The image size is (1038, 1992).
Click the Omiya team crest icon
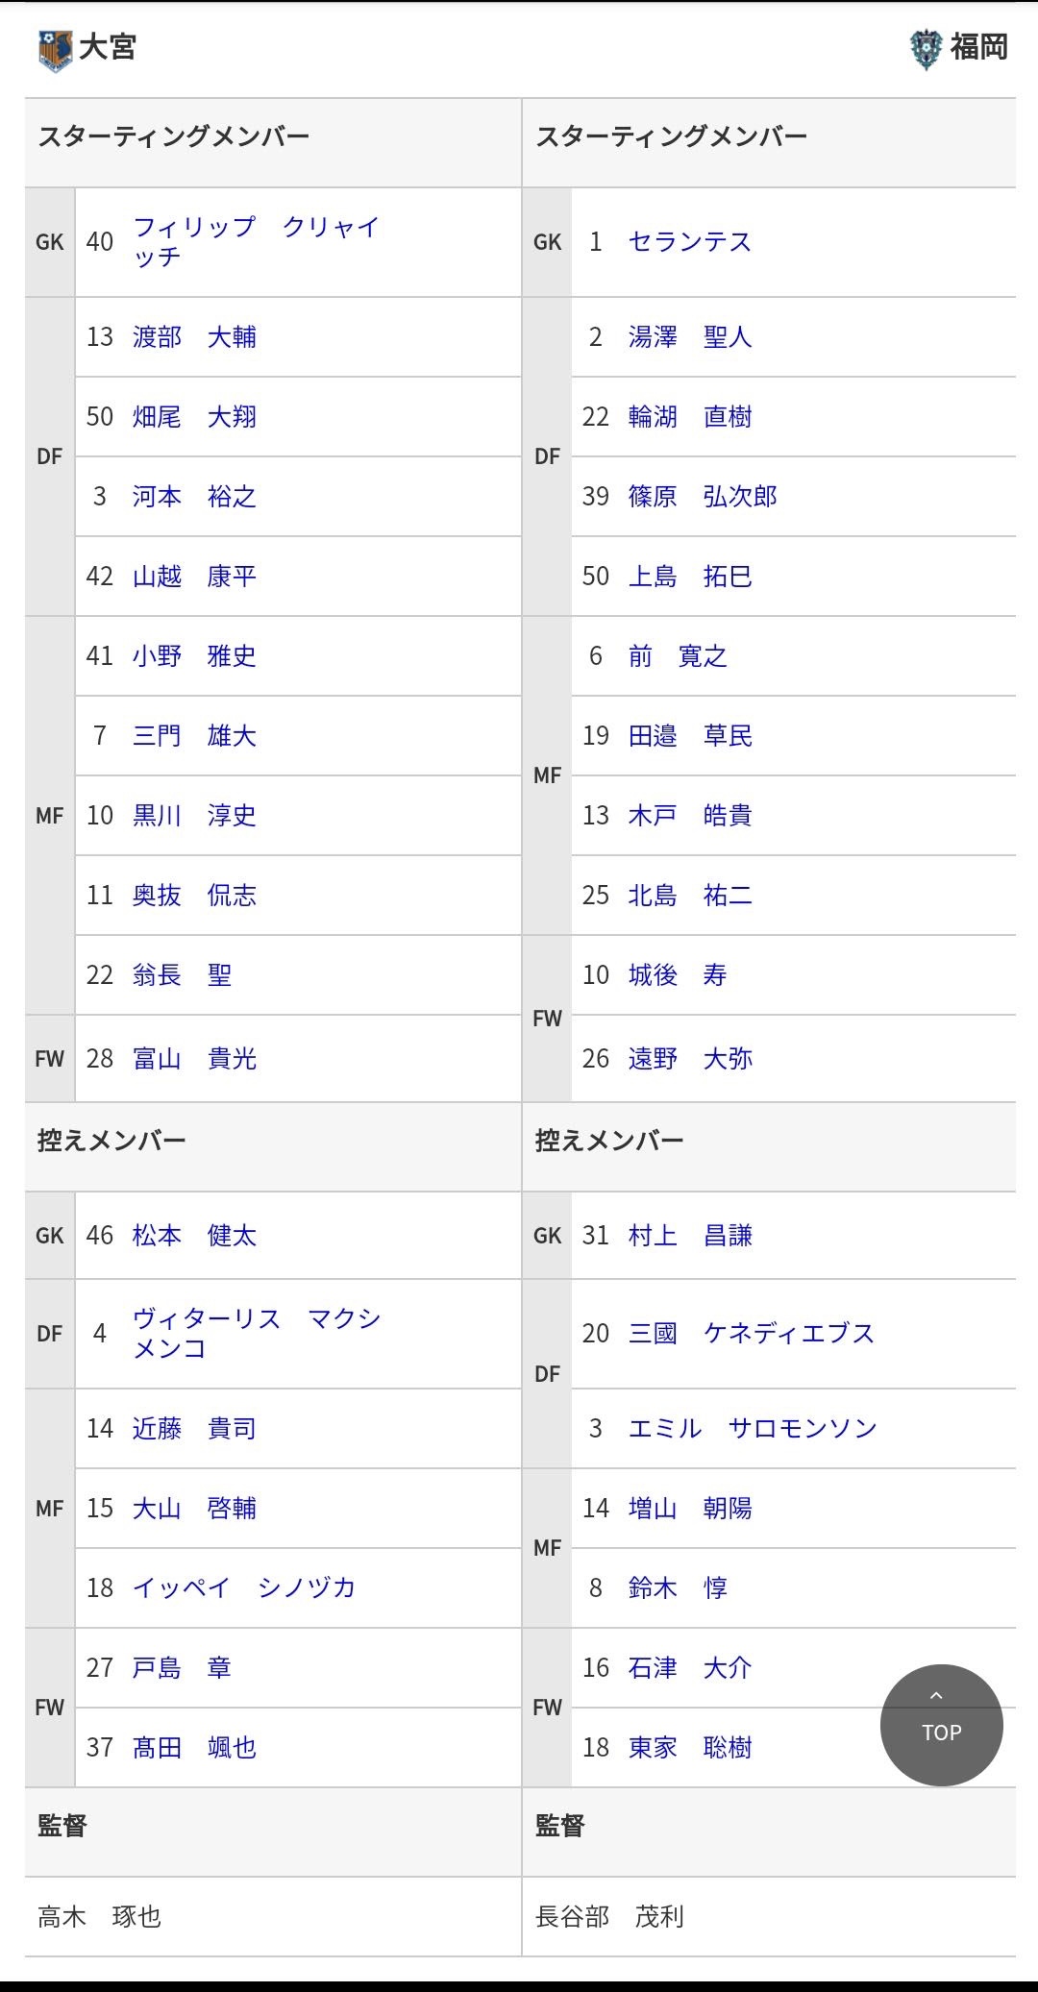55,49
